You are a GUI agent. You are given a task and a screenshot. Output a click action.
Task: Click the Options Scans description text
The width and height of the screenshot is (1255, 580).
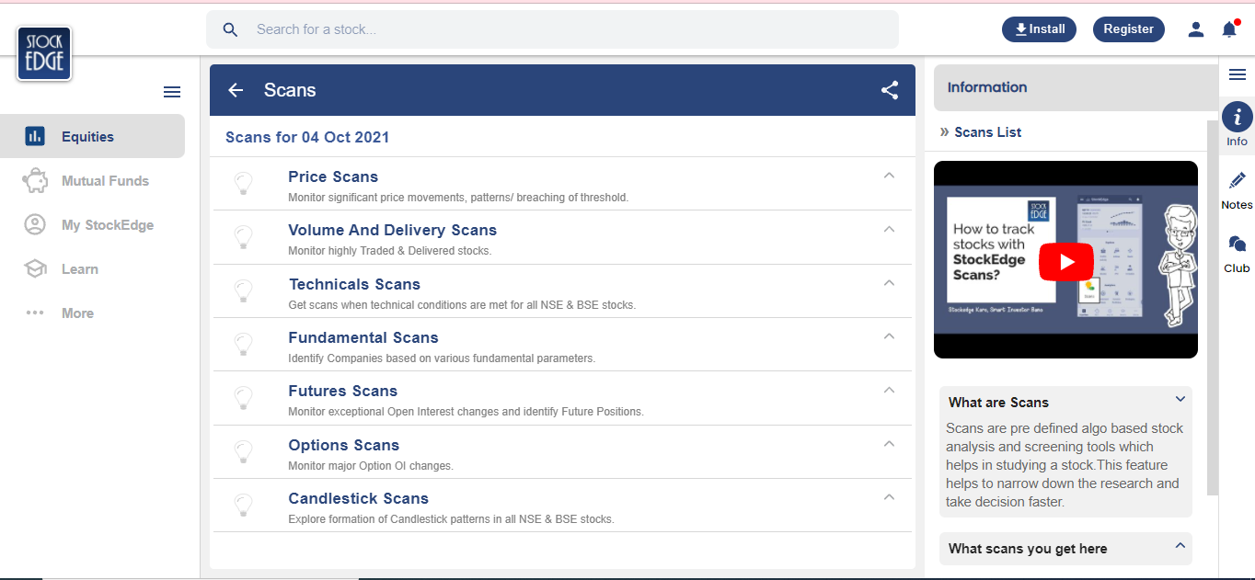[x=371, y=466]
